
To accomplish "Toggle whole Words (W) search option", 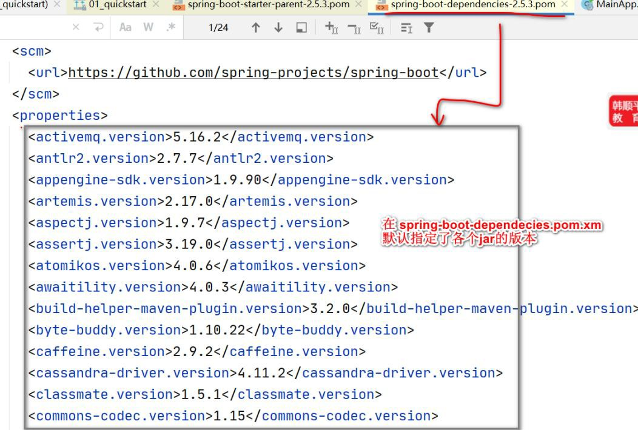I will coord(148,28).
